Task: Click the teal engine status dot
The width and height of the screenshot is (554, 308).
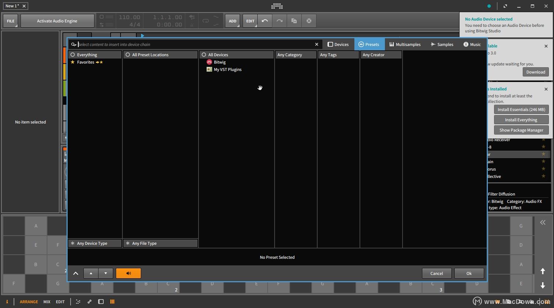Action: (489, 6)
